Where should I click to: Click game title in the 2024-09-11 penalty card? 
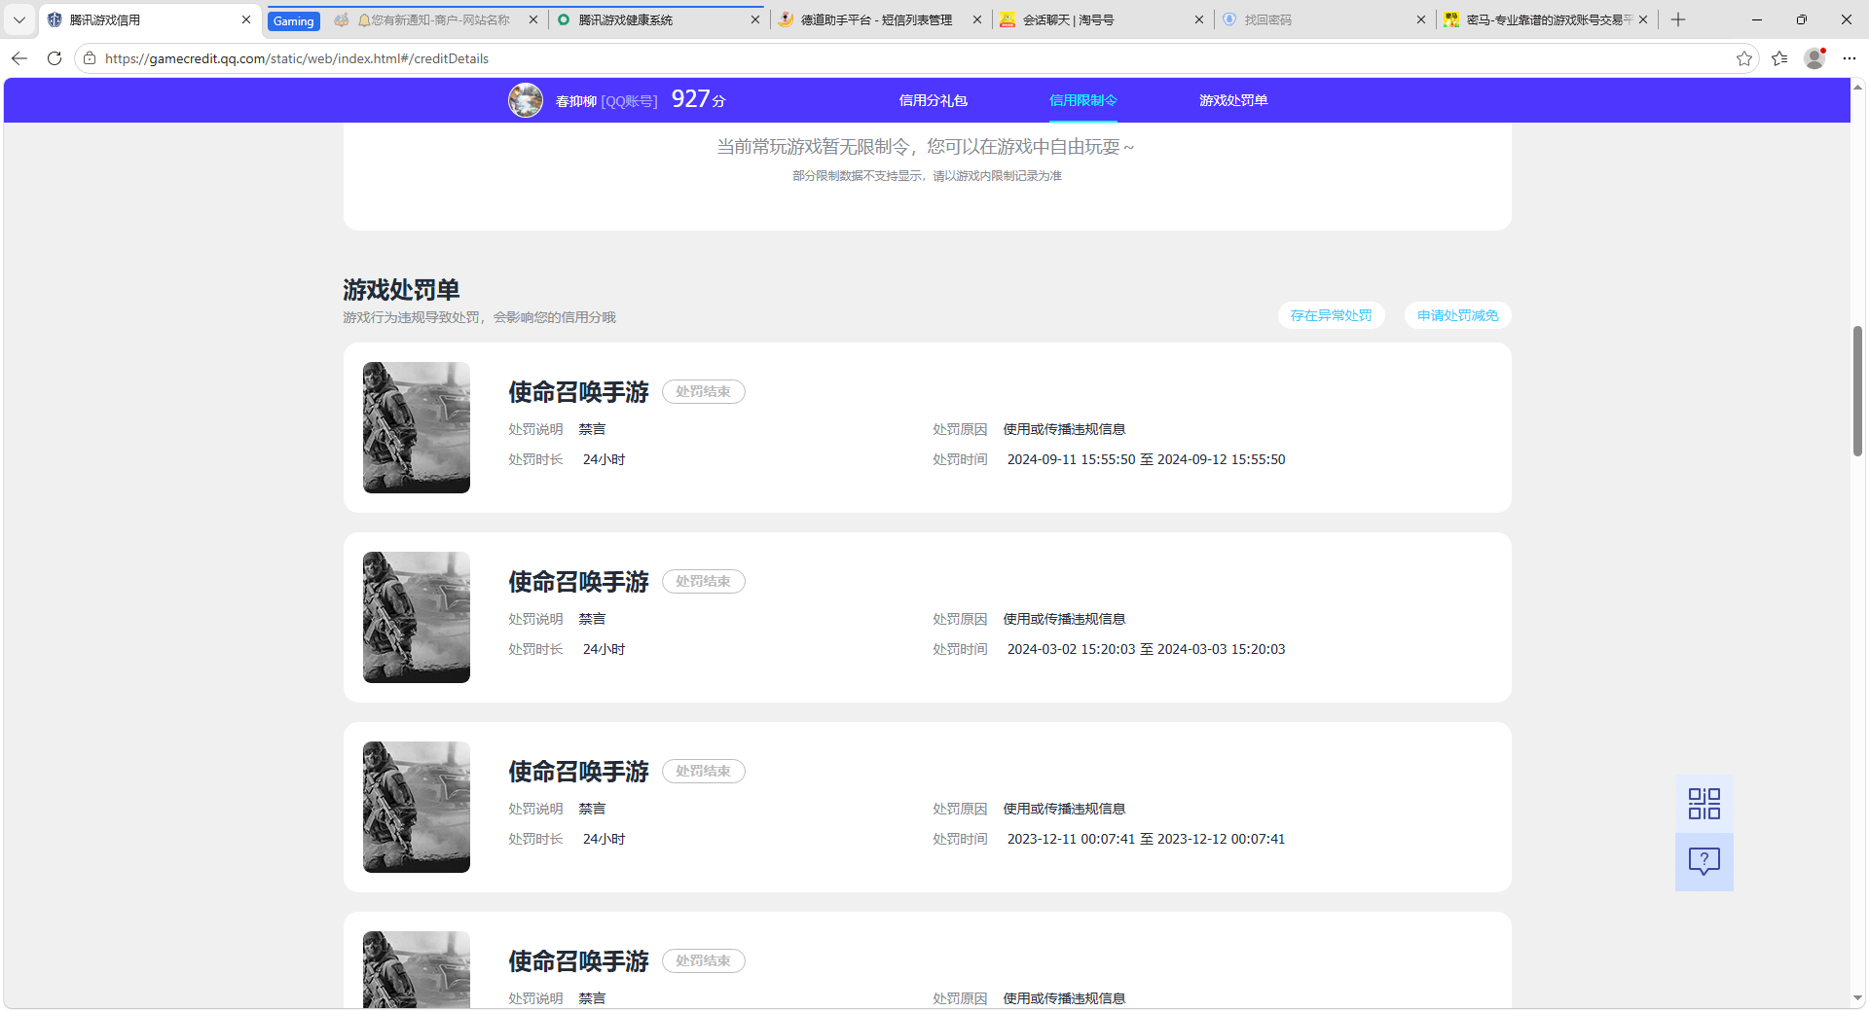[578, 391]
